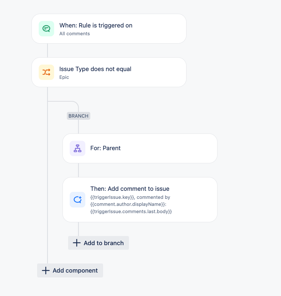Click connector between For: Parent and Then action
Viewport: 281px width, 296px height.
tap(78, 170)
